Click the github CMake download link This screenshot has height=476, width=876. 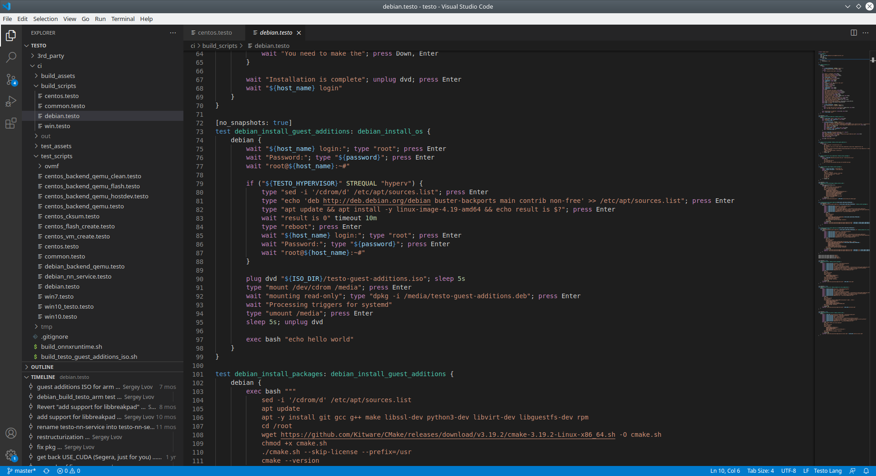[x=448, y=435]
